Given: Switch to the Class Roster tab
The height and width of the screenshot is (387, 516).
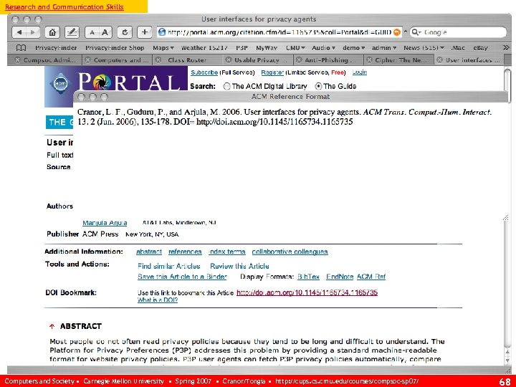Looking at the screenshot, I should (187, 60).
